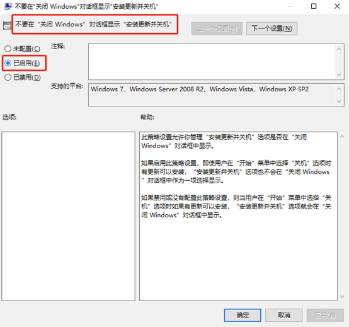Select the 已启用(E) radio button
This screenshot has width=349, height=327.
pyautogui.click(x=22, y=63)
